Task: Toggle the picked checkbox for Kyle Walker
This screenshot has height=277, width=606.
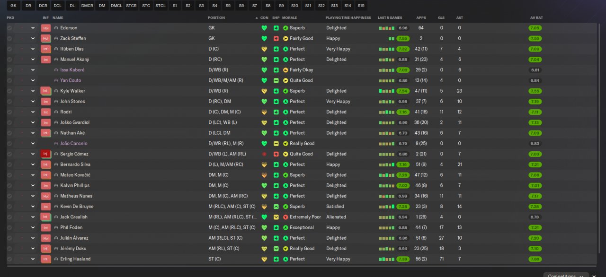Action: (x=9, y=91)
